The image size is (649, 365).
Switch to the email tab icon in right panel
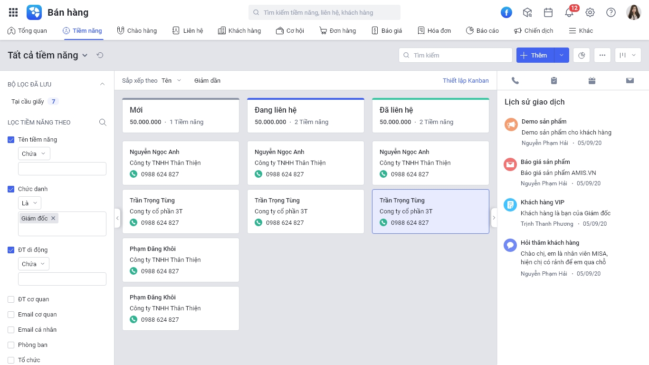point(630,81)
